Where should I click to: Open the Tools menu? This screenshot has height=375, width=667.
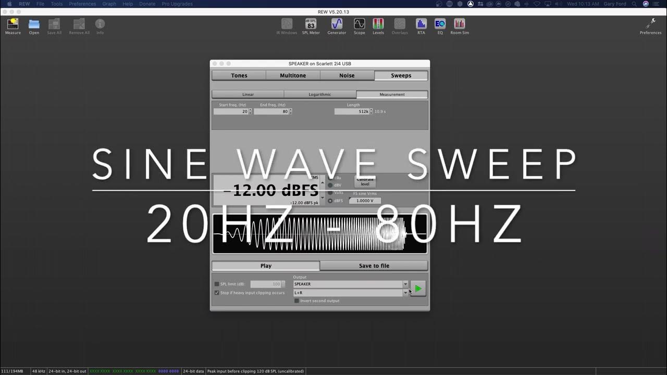(x=57, y=4)
